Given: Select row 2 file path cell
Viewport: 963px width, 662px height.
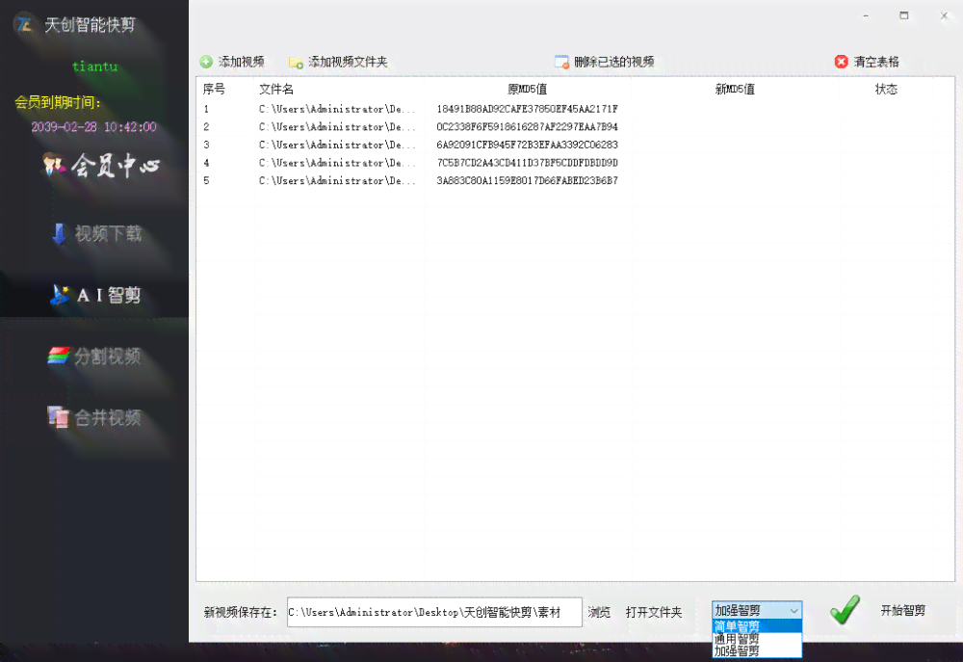Looking at the screenshot, I should point(337,126).
